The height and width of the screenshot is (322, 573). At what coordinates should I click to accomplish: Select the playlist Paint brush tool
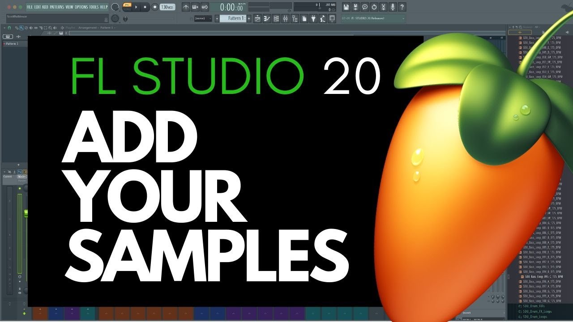pyautogui.click(x=21, y=28)
